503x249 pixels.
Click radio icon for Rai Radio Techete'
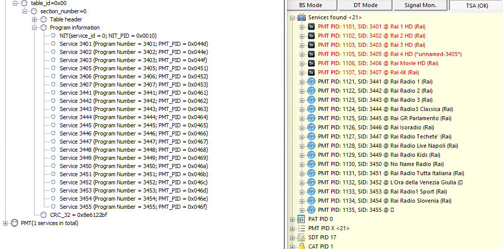point(311,136)
